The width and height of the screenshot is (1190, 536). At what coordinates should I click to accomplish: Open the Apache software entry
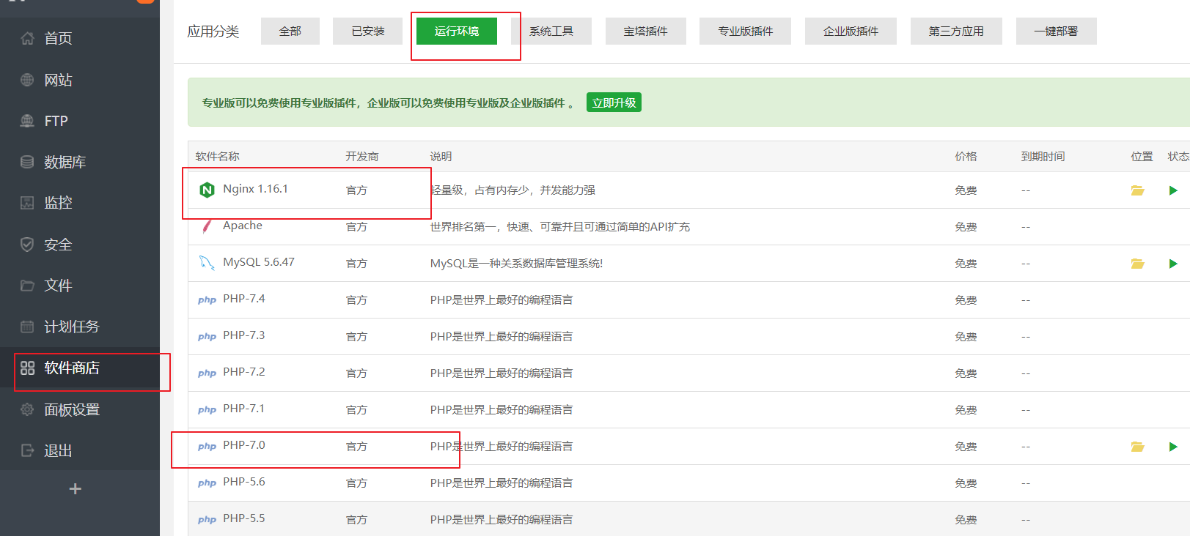point(243,226)
